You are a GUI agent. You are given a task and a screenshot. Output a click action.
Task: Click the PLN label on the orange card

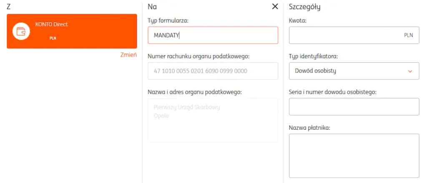(x=53, y=38)
